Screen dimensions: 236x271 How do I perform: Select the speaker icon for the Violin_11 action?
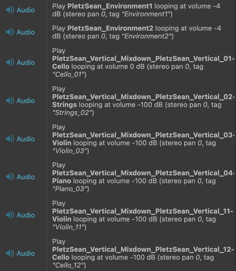(10, 215)
